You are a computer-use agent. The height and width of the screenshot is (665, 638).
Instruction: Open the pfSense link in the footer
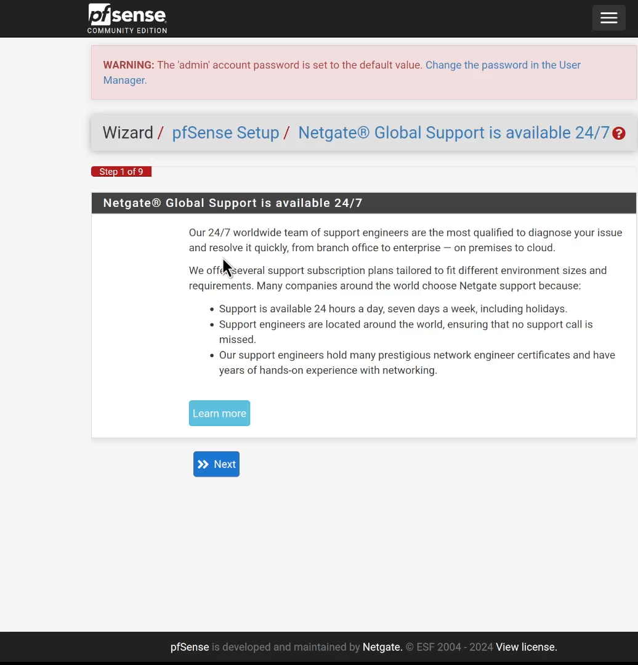click(x=190, y=647)
